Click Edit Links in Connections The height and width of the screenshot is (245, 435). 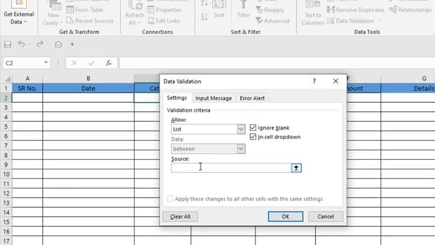pyautogui.click(x=164, y=21)
